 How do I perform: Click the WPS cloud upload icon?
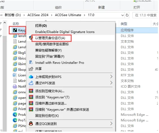pyautogui.click(x=31, y=77)
